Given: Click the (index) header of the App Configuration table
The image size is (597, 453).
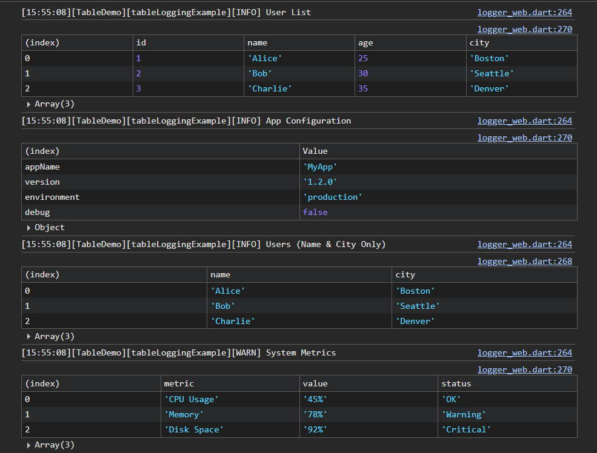Looking at the screenshot, I should [160, 151].
